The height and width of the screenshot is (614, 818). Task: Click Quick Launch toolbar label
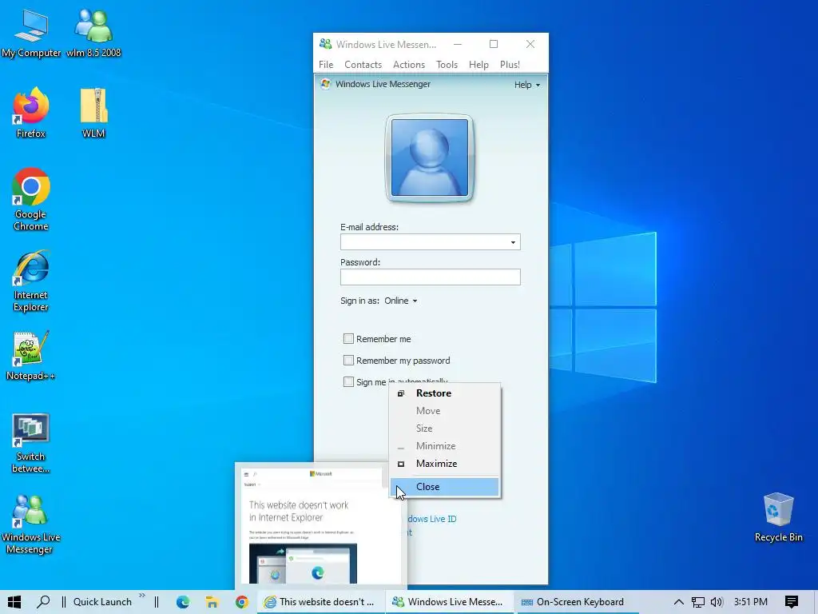tap(102, 602)
